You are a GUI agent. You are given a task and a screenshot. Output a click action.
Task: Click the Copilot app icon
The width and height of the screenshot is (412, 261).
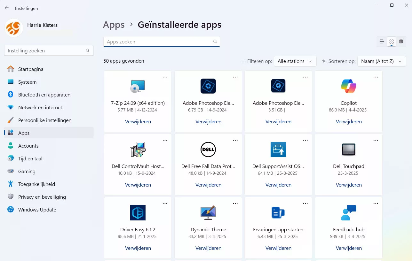click(x=349, y=86)
